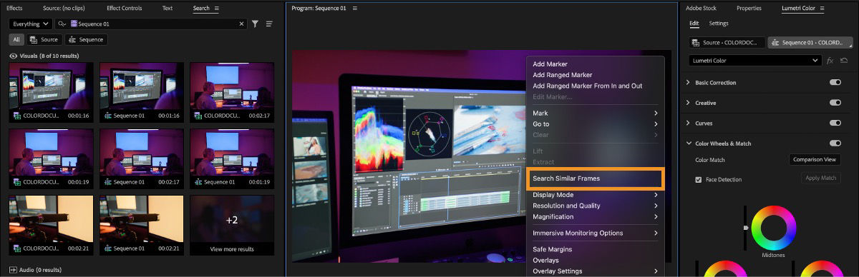859x277 pixels.
Task: Click the reset effect arrow icon in Lumetri
Action: pos(844,61)
